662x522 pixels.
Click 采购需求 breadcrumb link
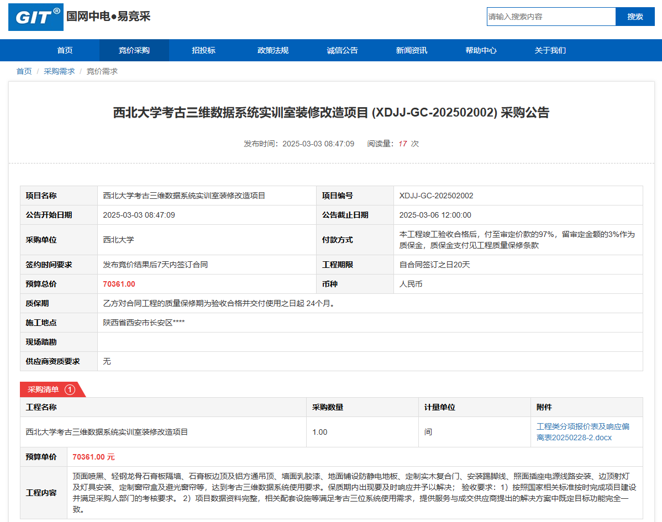(59, 71)
